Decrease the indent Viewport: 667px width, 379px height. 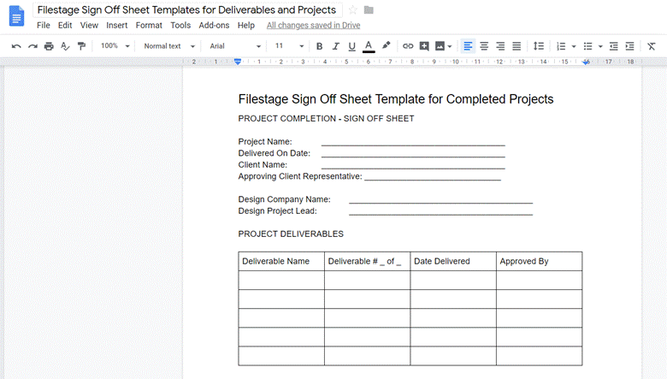(613, 46)
